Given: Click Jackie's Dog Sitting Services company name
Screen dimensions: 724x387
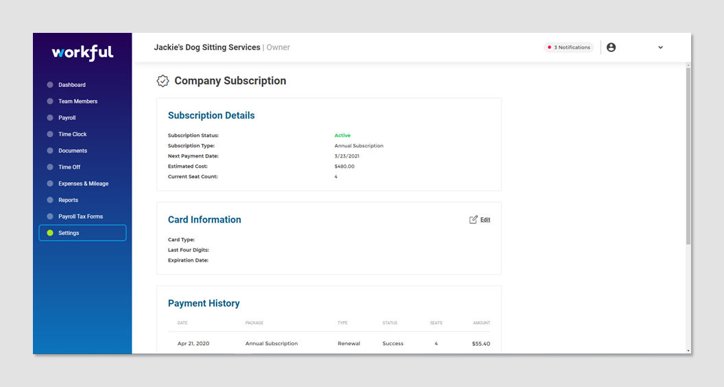Looking at the screenshot, I should [207, 47].
